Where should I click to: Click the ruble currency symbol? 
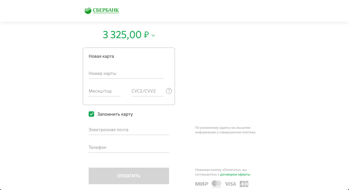click(x=146, y=35)
